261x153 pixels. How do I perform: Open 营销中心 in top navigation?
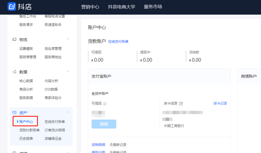(90, 7)
